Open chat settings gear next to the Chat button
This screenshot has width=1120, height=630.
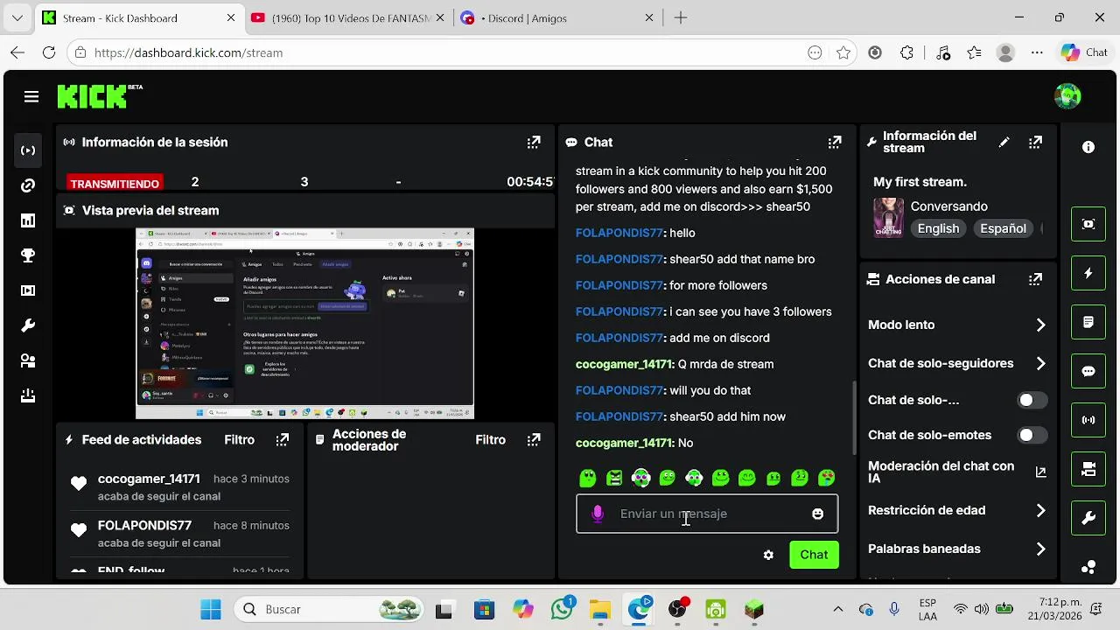(768, 555)
